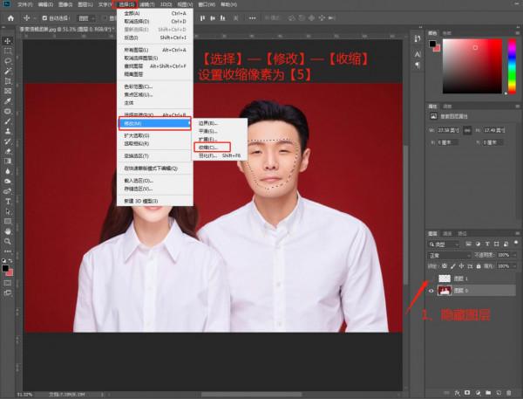Screen dimensions: 523x399
Task: Select the Spot Healing Brush tool
Action: pos(7,111)
